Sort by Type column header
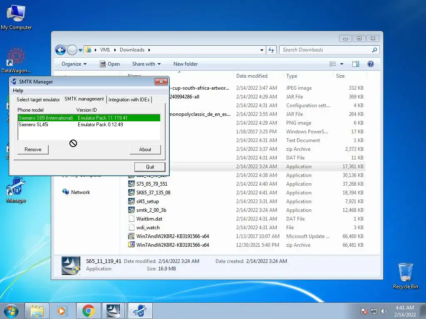 [308, 76]
